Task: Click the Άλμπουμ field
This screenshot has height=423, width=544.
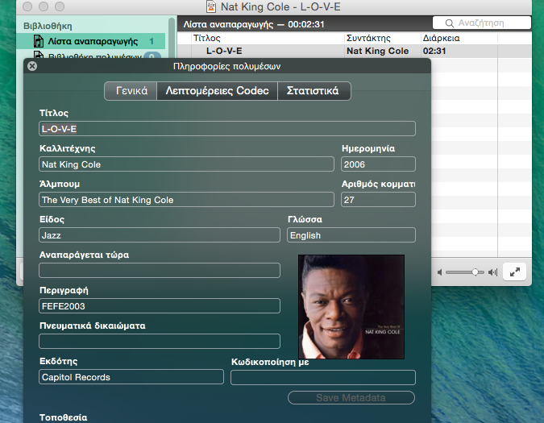Action: [187, 200]
